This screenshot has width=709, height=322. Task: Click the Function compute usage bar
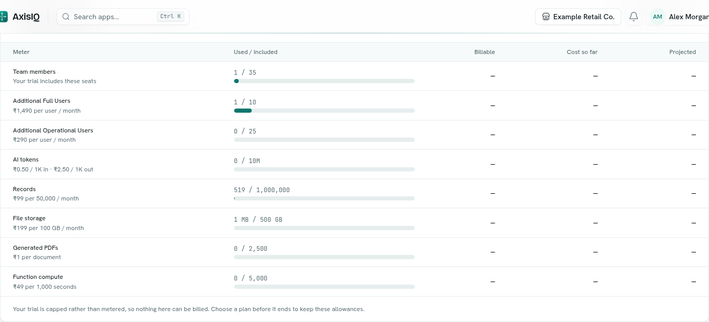point(324,287)
